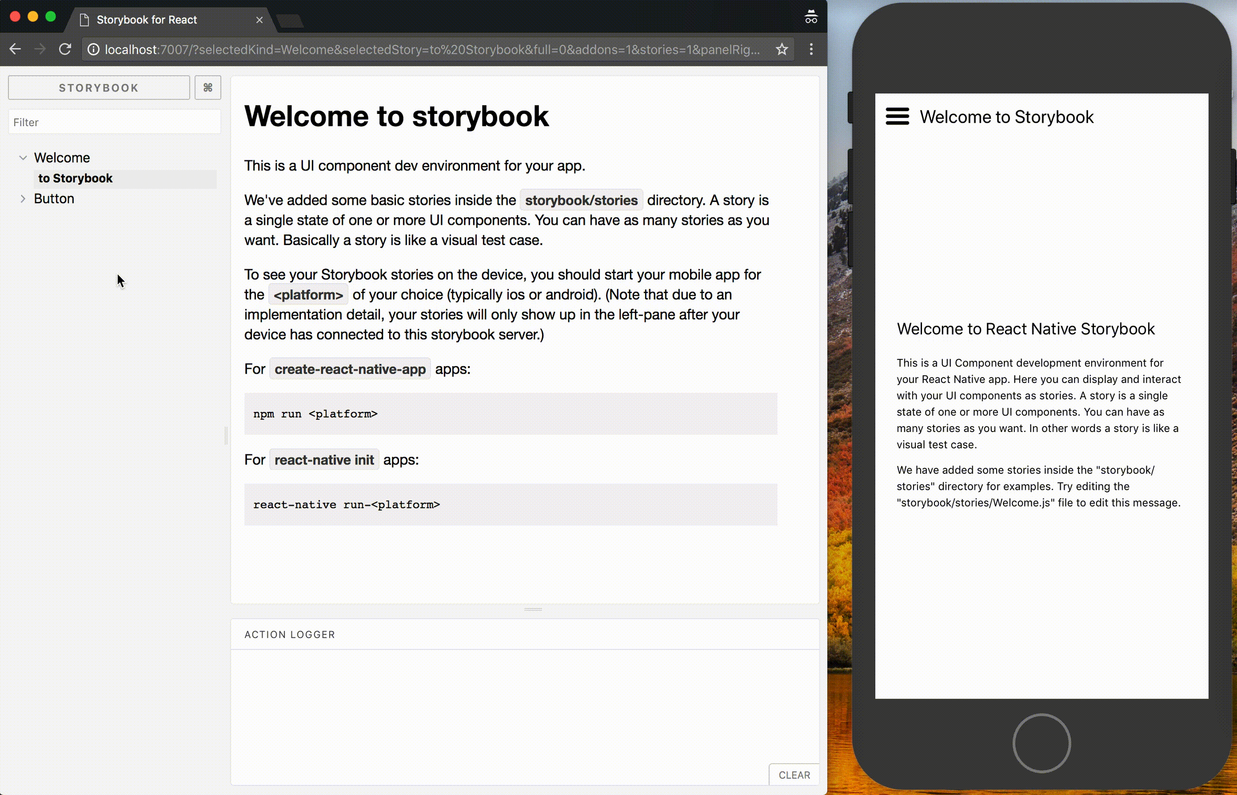Image resolution: width=1237 pixels, height=795 pixels.
Task: Click the browser back arrow
Action: [x=15, y=49]
